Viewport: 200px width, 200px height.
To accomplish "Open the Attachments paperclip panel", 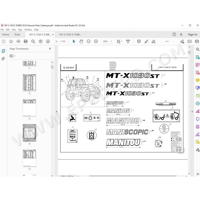I will pos(3,59).
